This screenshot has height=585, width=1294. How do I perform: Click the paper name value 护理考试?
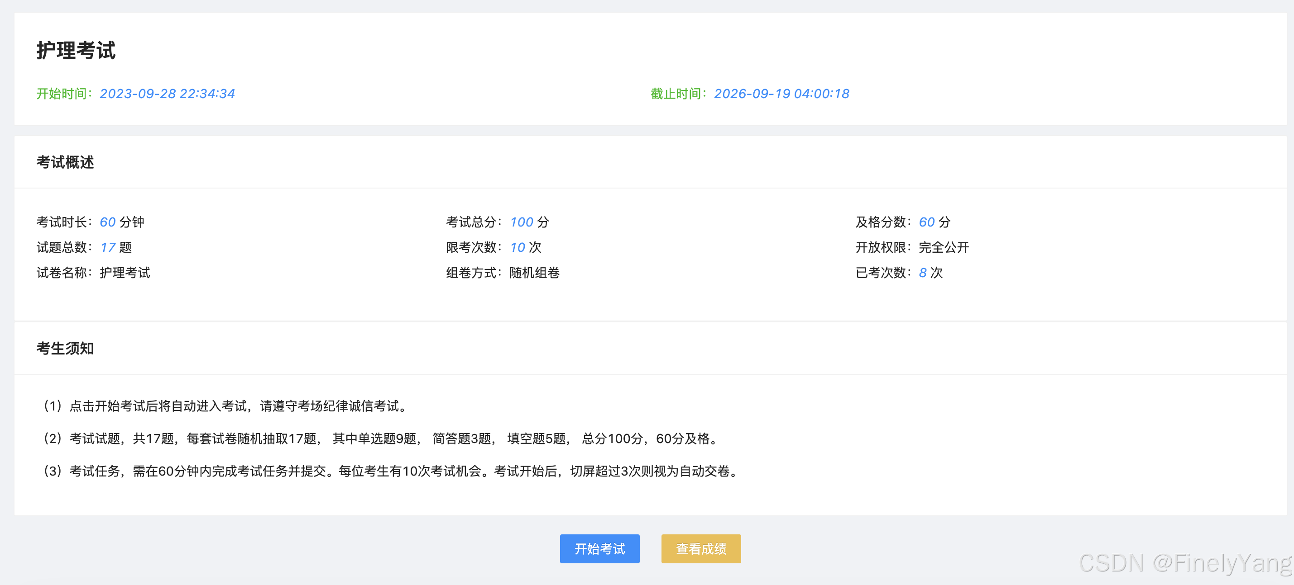[x=125, y=273]
